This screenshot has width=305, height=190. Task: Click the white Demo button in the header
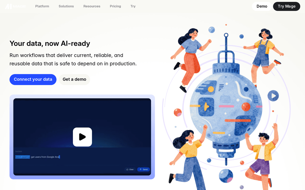(x=262, y=6)
